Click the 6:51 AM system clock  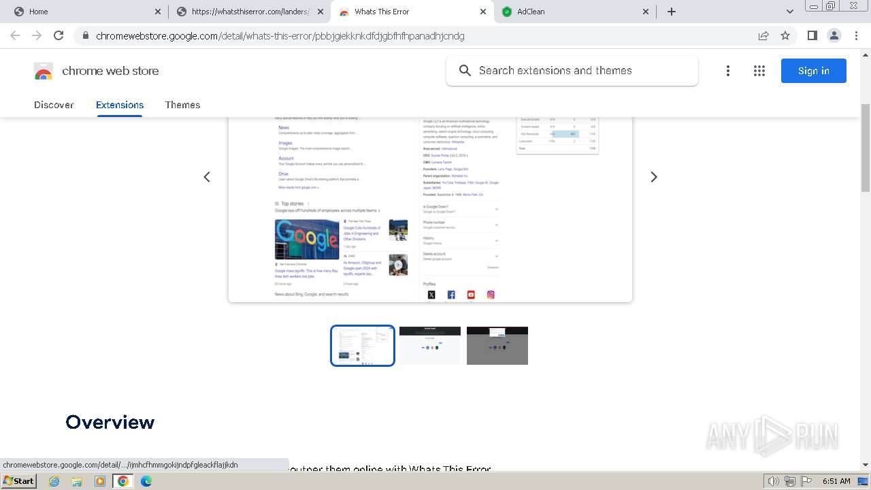click(x=836, y=481)
